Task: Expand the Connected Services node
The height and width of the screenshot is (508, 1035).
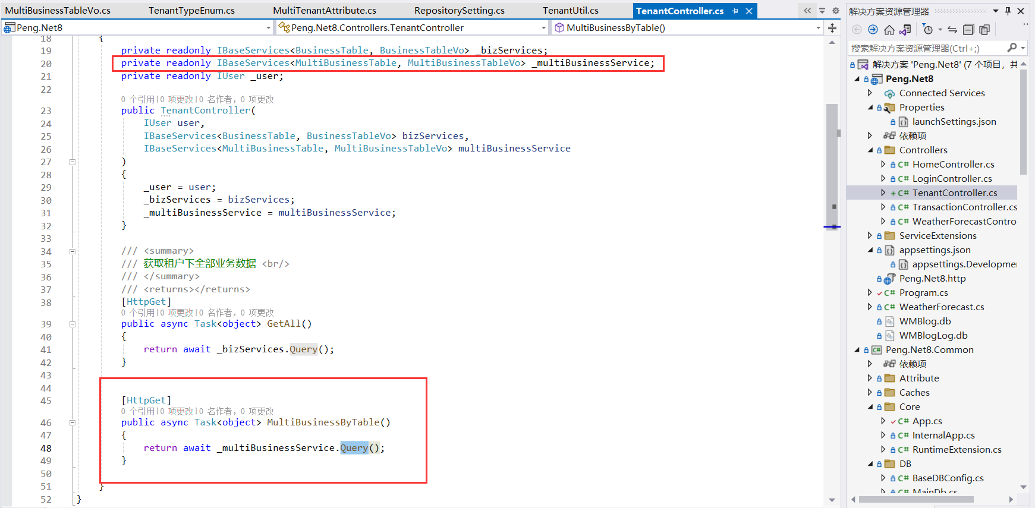Action: click(870, 93)
